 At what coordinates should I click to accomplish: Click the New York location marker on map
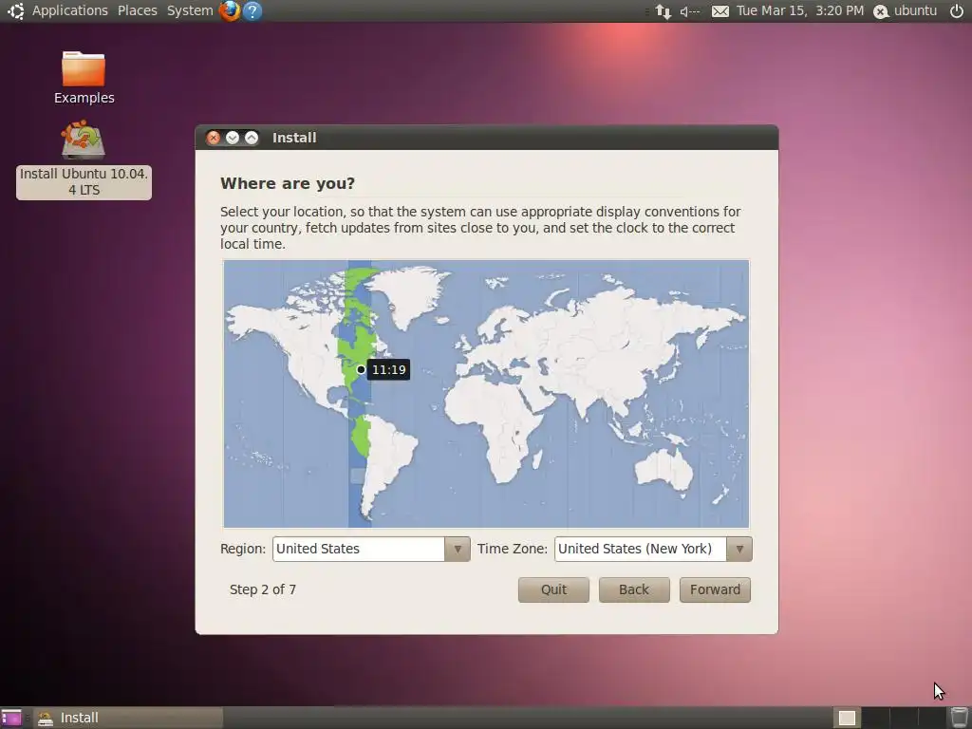coord(361,369)
